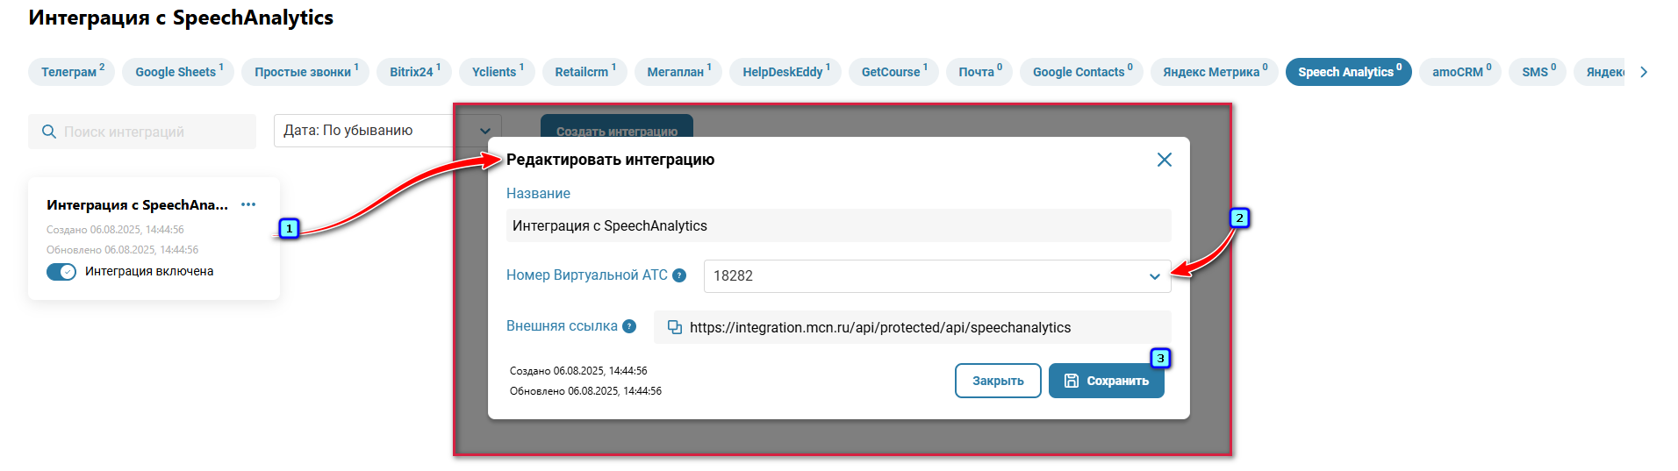Screen dimensions: 1678x471
Task: Toggle the Интеграция включена switch
Action: (x=61, y=272)
